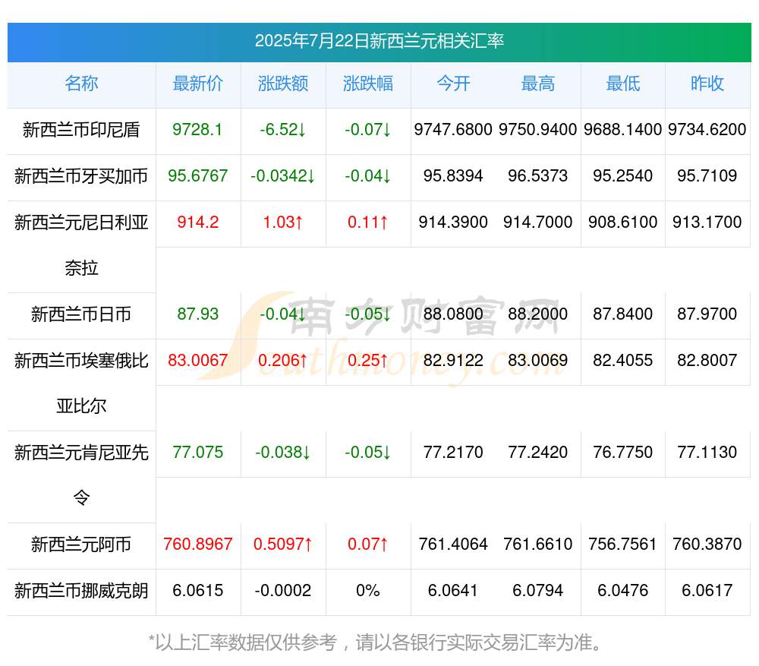This screenshot has width=759, height=666.
Task: Click change amount 1.03↑
Action: click(282, 222)
